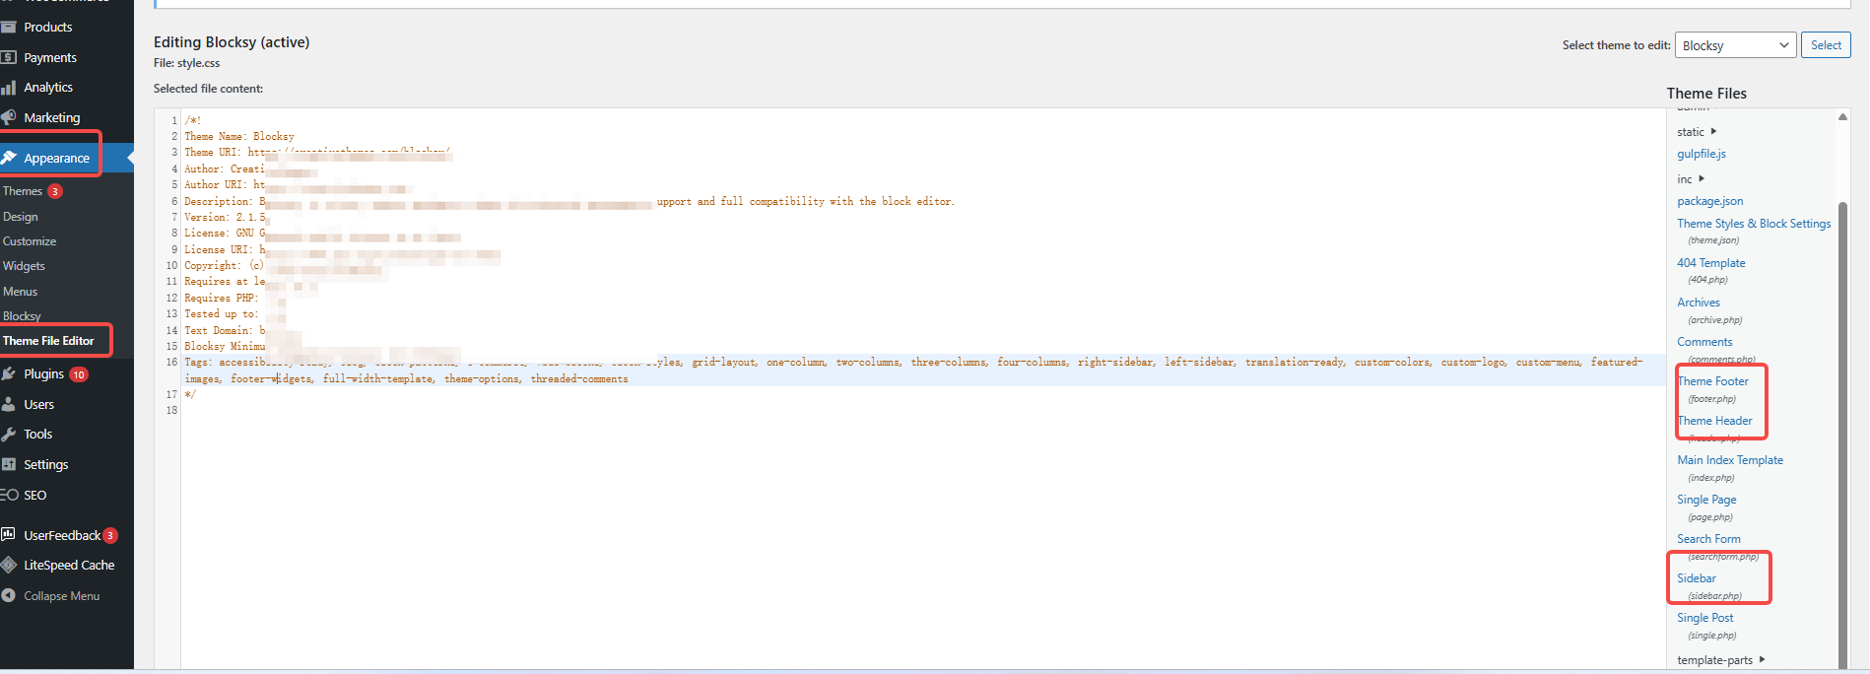Open Theme Header file
1870x674 pixels.
click(x=1715, y=421)
